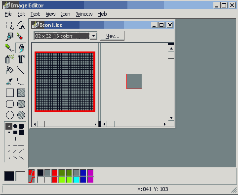Click the New... button
This screenshot has height=195, width=238.
click(112, 36)
